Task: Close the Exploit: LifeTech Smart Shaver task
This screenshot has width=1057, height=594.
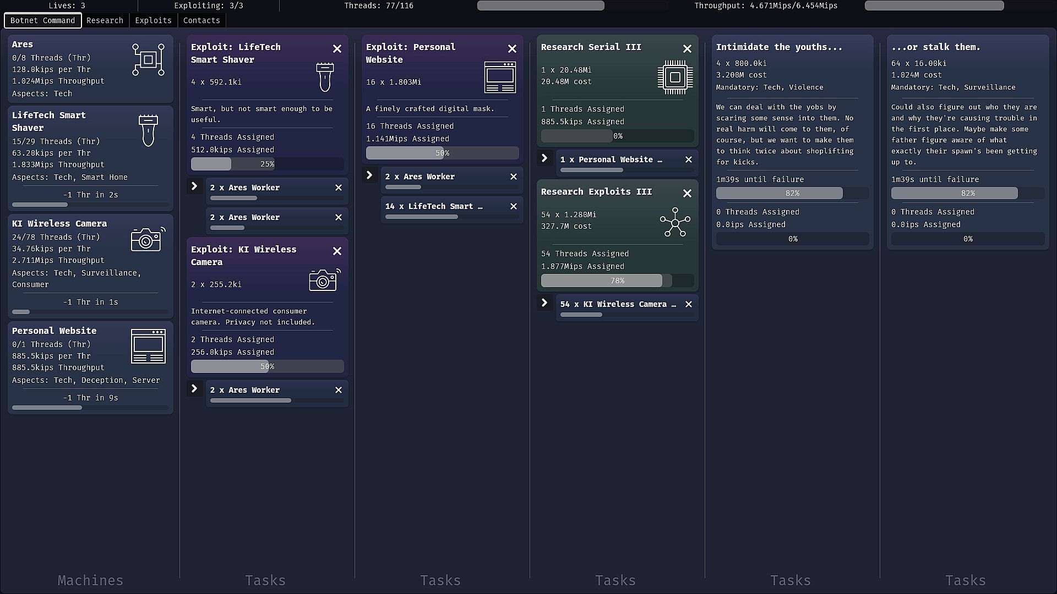Action: 337,49
